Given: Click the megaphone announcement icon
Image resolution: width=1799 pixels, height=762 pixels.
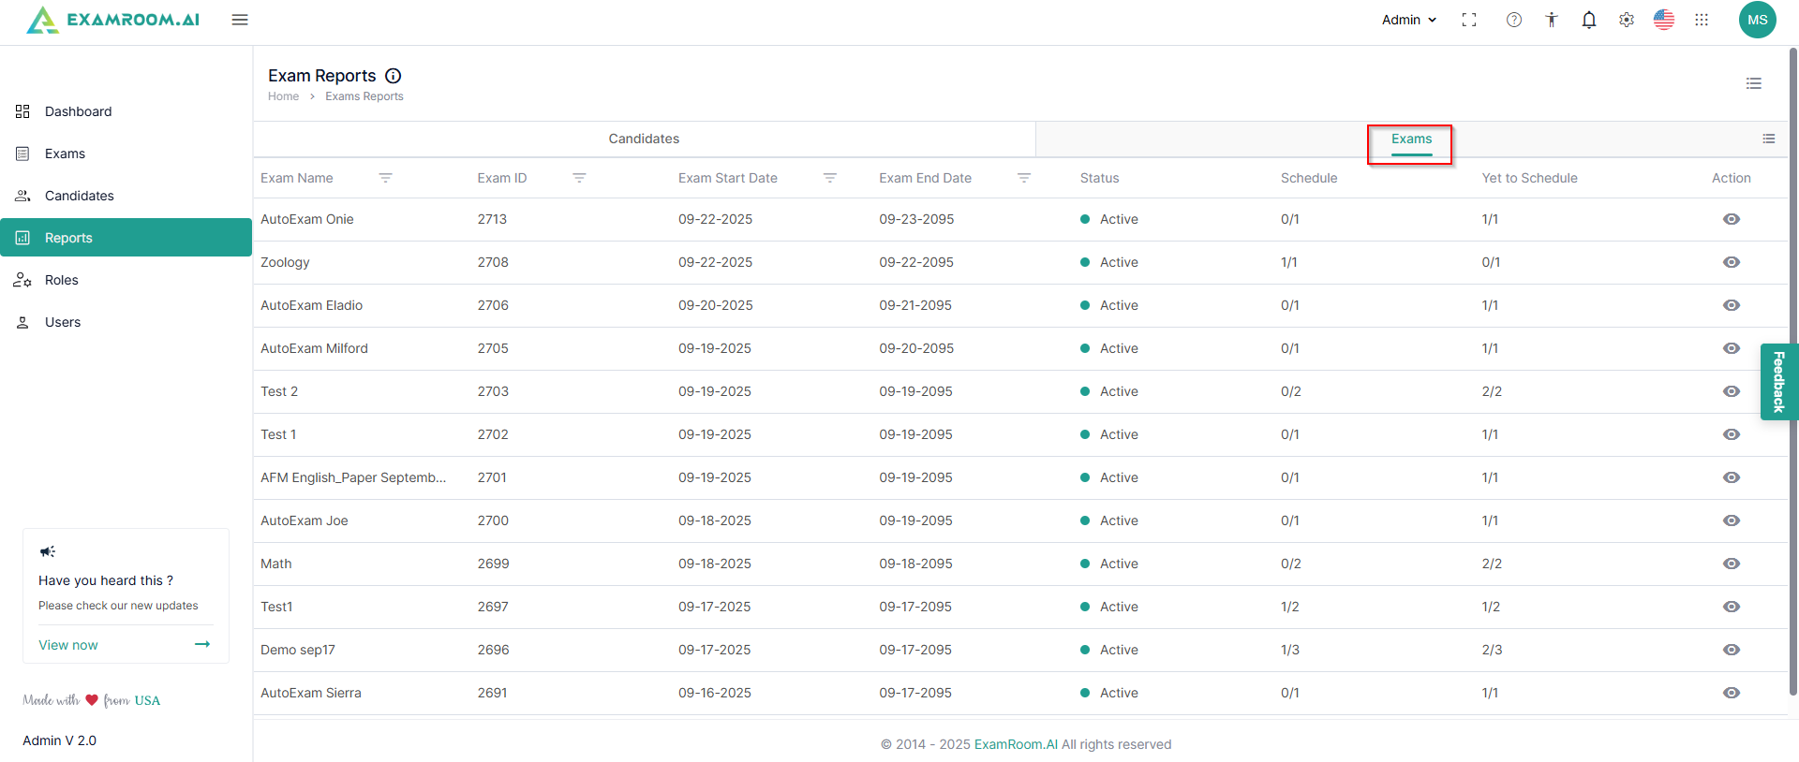Looking at the screenshot, I should click(48, 551).
